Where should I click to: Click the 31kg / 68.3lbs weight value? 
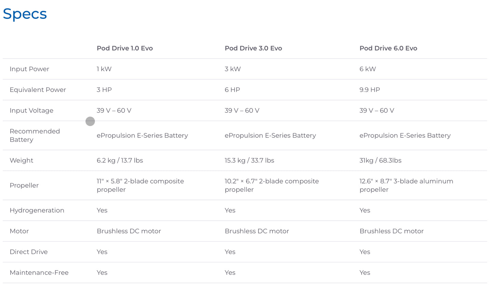380,161
